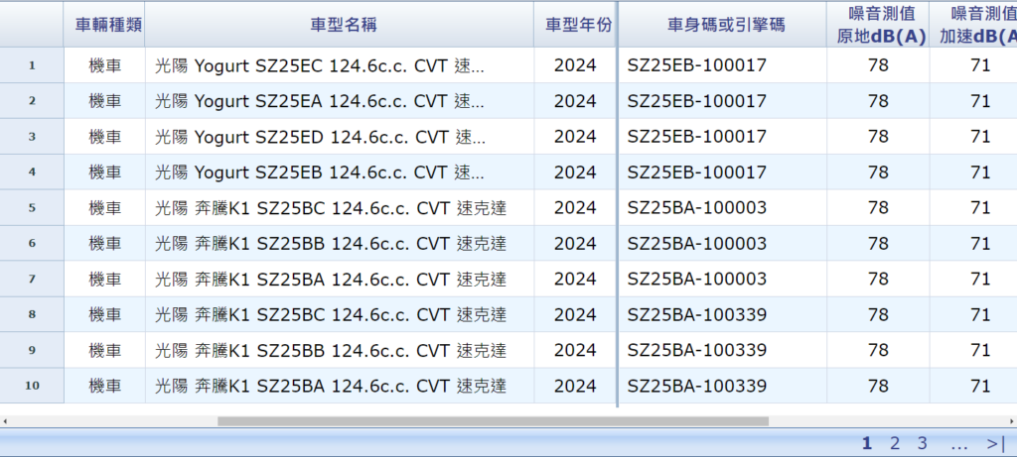
Task: Select row number 1 cell
Action: tap(32, 65)
